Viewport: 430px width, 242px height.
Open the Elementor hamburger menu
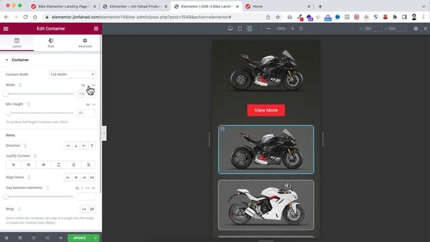tap(6, 28)
